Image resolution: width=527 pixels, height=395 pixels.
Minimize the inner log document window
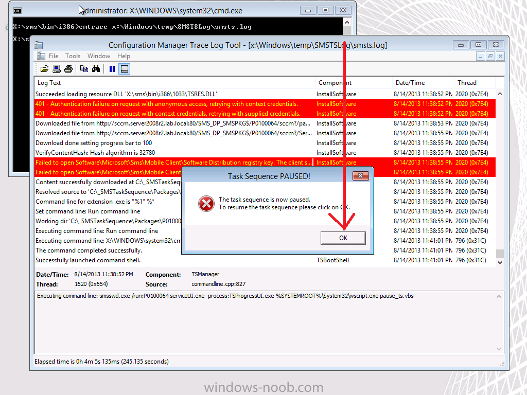pyautogui.click(x=480, y=57)
